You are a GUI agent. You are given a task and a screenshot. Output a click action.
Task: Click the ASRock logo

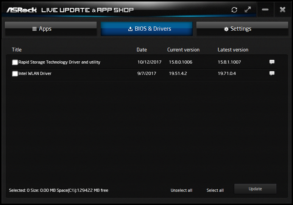tap(22, 10)
